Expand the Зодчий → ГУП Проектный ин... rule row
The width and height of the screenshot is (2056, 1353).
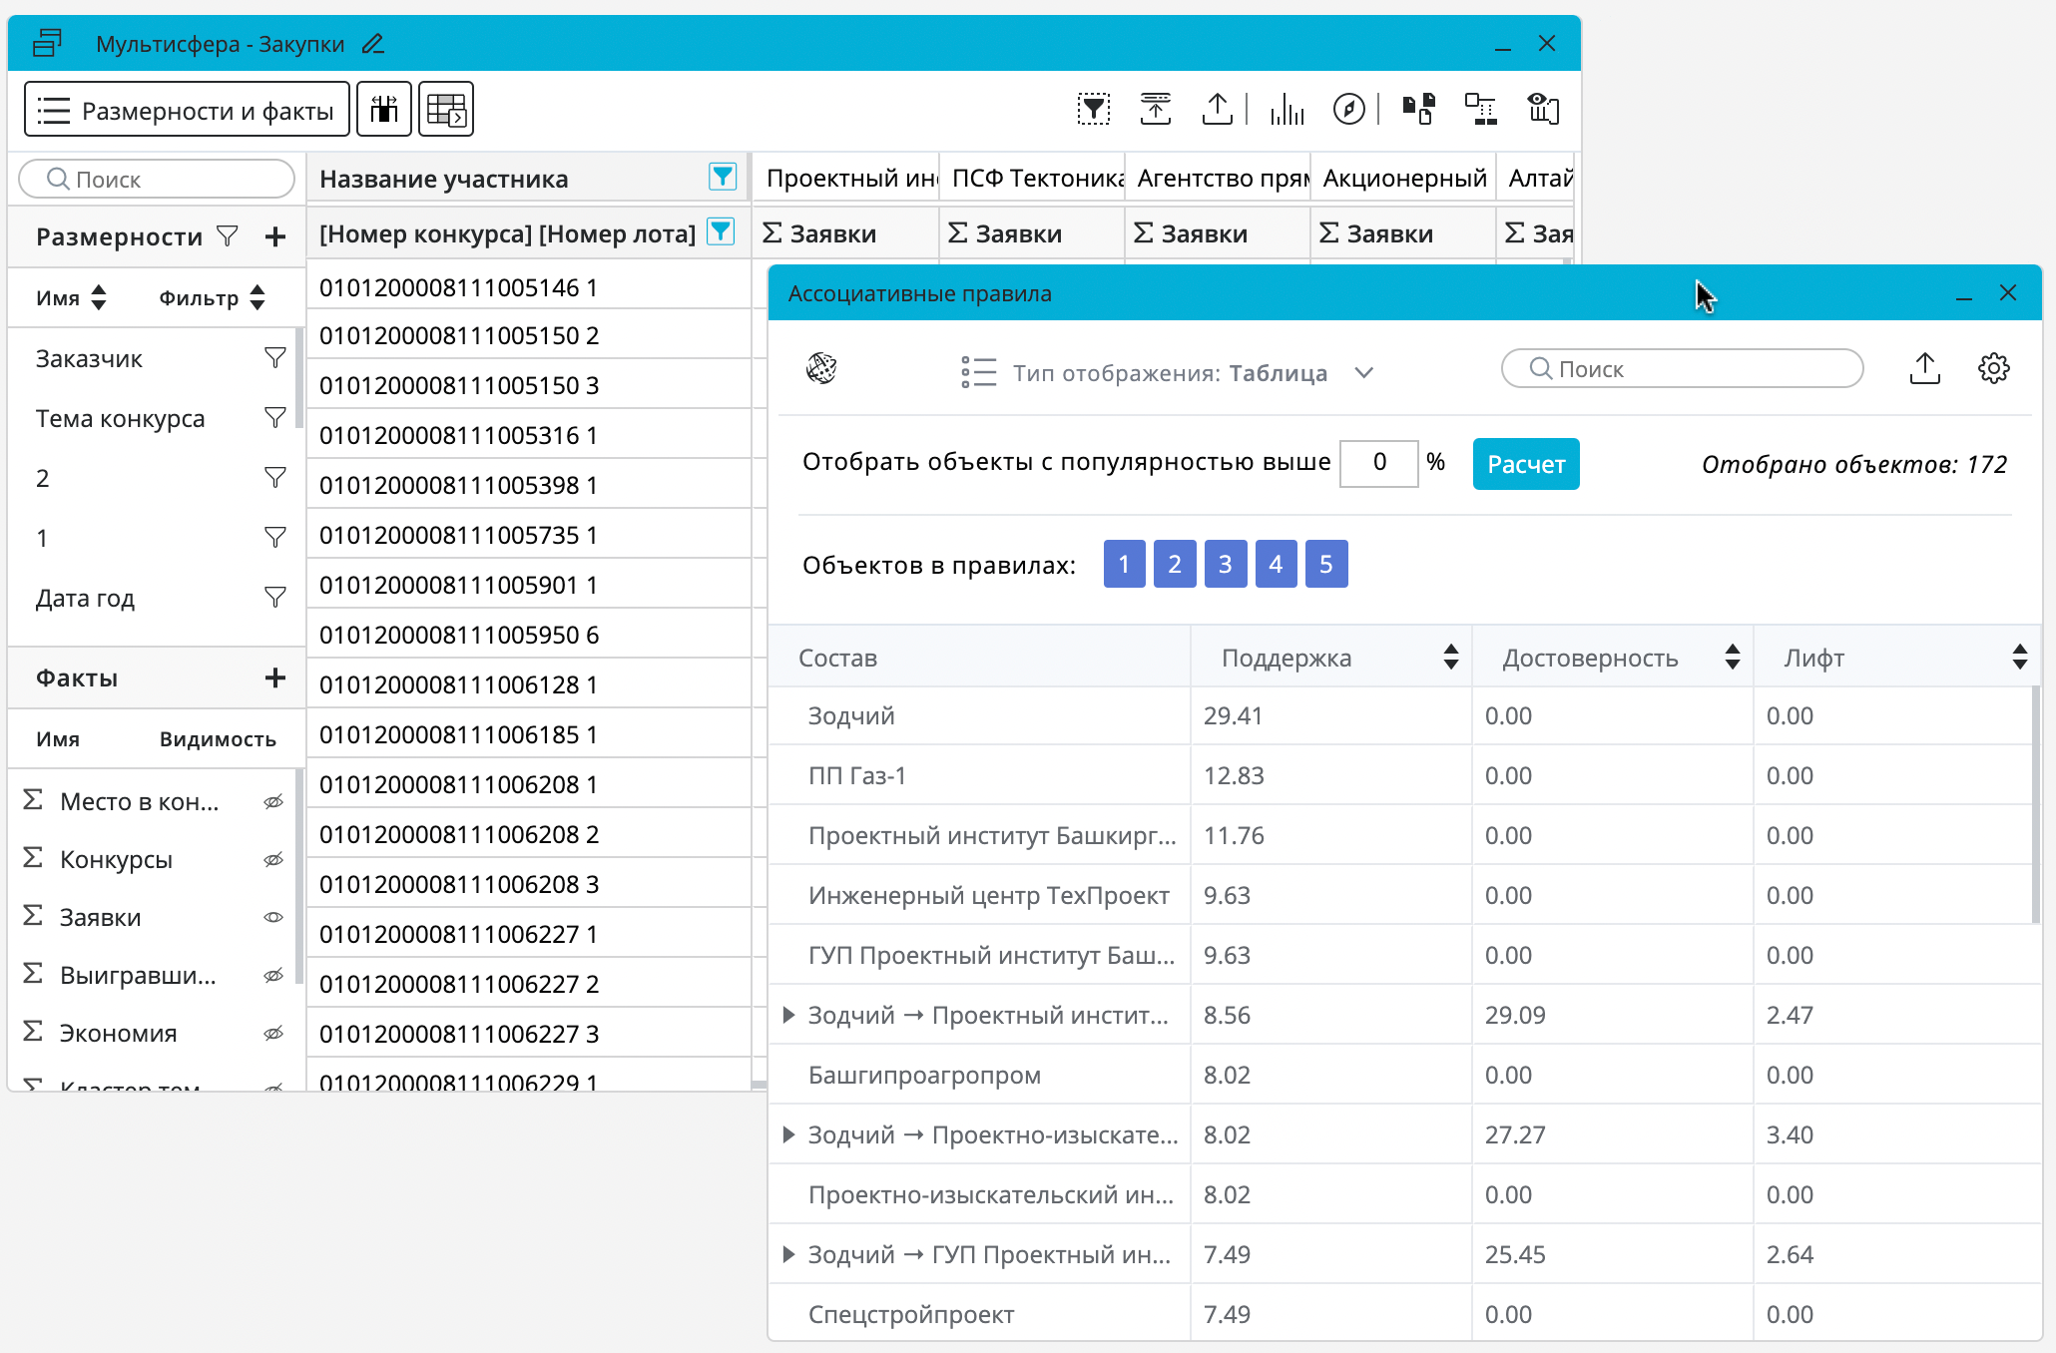[x=788, y=1254]
